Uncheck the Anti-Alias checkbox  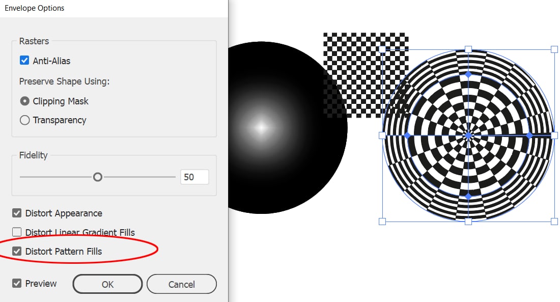coord(24,61)
